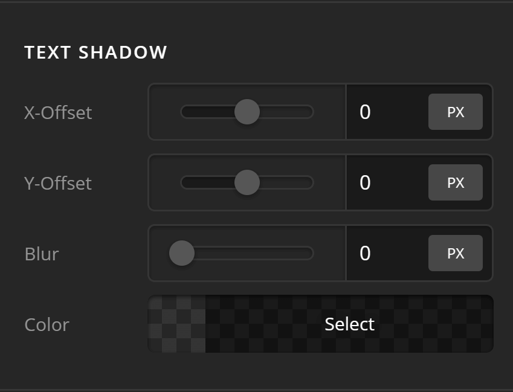Click right end of the Blur slider track
The height and width of the screenshot is (392, 513).
305,253
